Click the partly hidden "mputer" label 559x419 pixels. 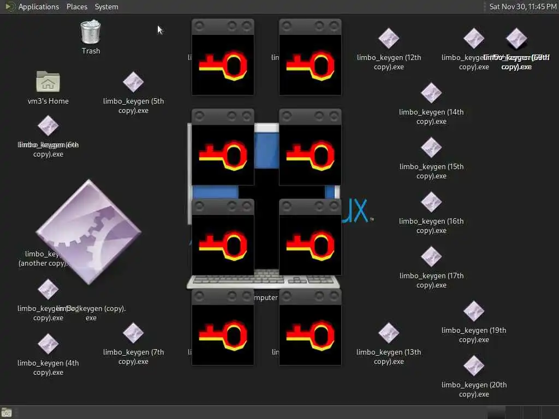click(x=266, y=297)
